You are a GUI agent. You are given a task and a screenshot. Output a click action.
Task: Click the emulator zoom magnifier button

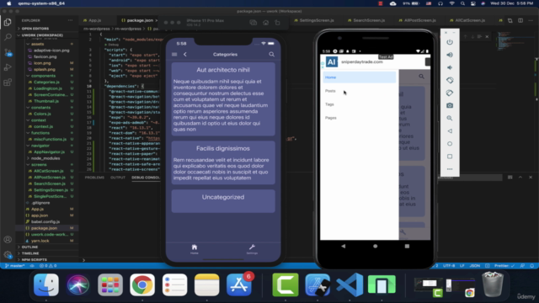[450, 118]
